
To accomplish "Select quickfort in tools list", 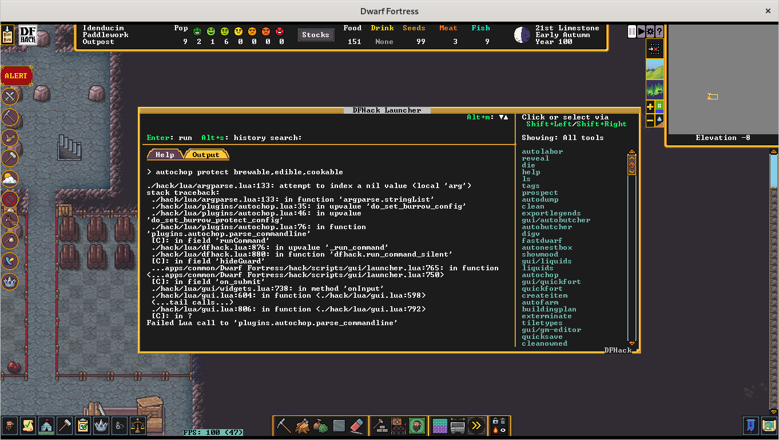I will 542,289.
